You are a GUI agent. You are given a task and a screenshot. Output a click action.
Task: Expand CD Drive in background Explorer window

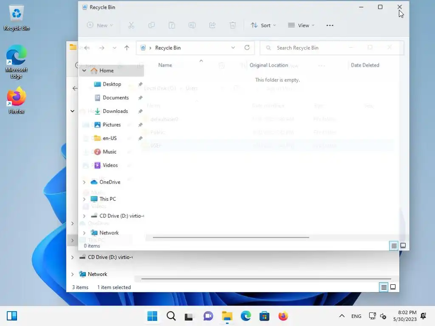[x=72, y=257]
